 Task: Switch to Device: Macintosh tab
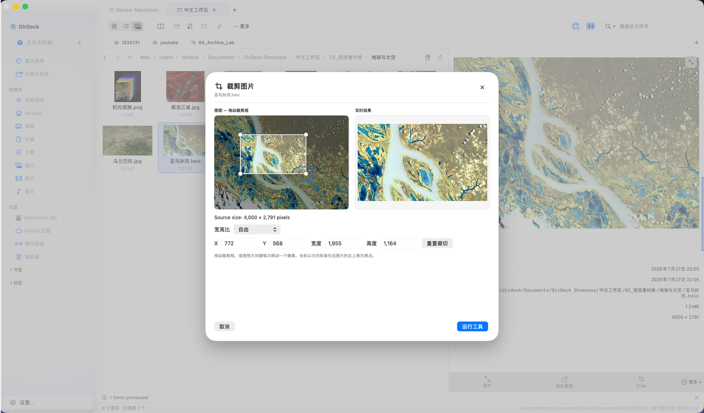[136, 10]
